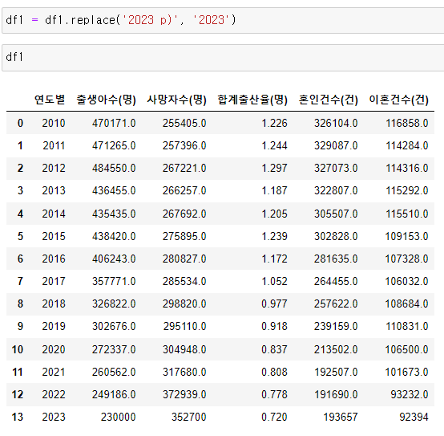The image size is (444, 436).
Task: Click the fertility rate 1.187
Action: pos(274,190)
